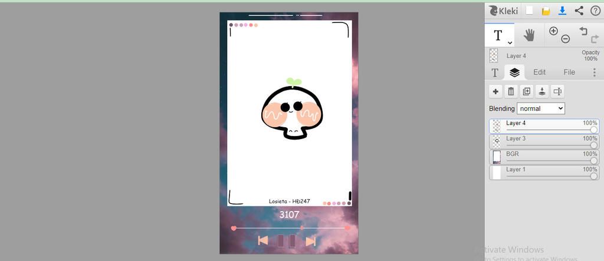The height and width of the screenshot is (261, 604).
Task: Share the artwork
Action: point(579,11)
